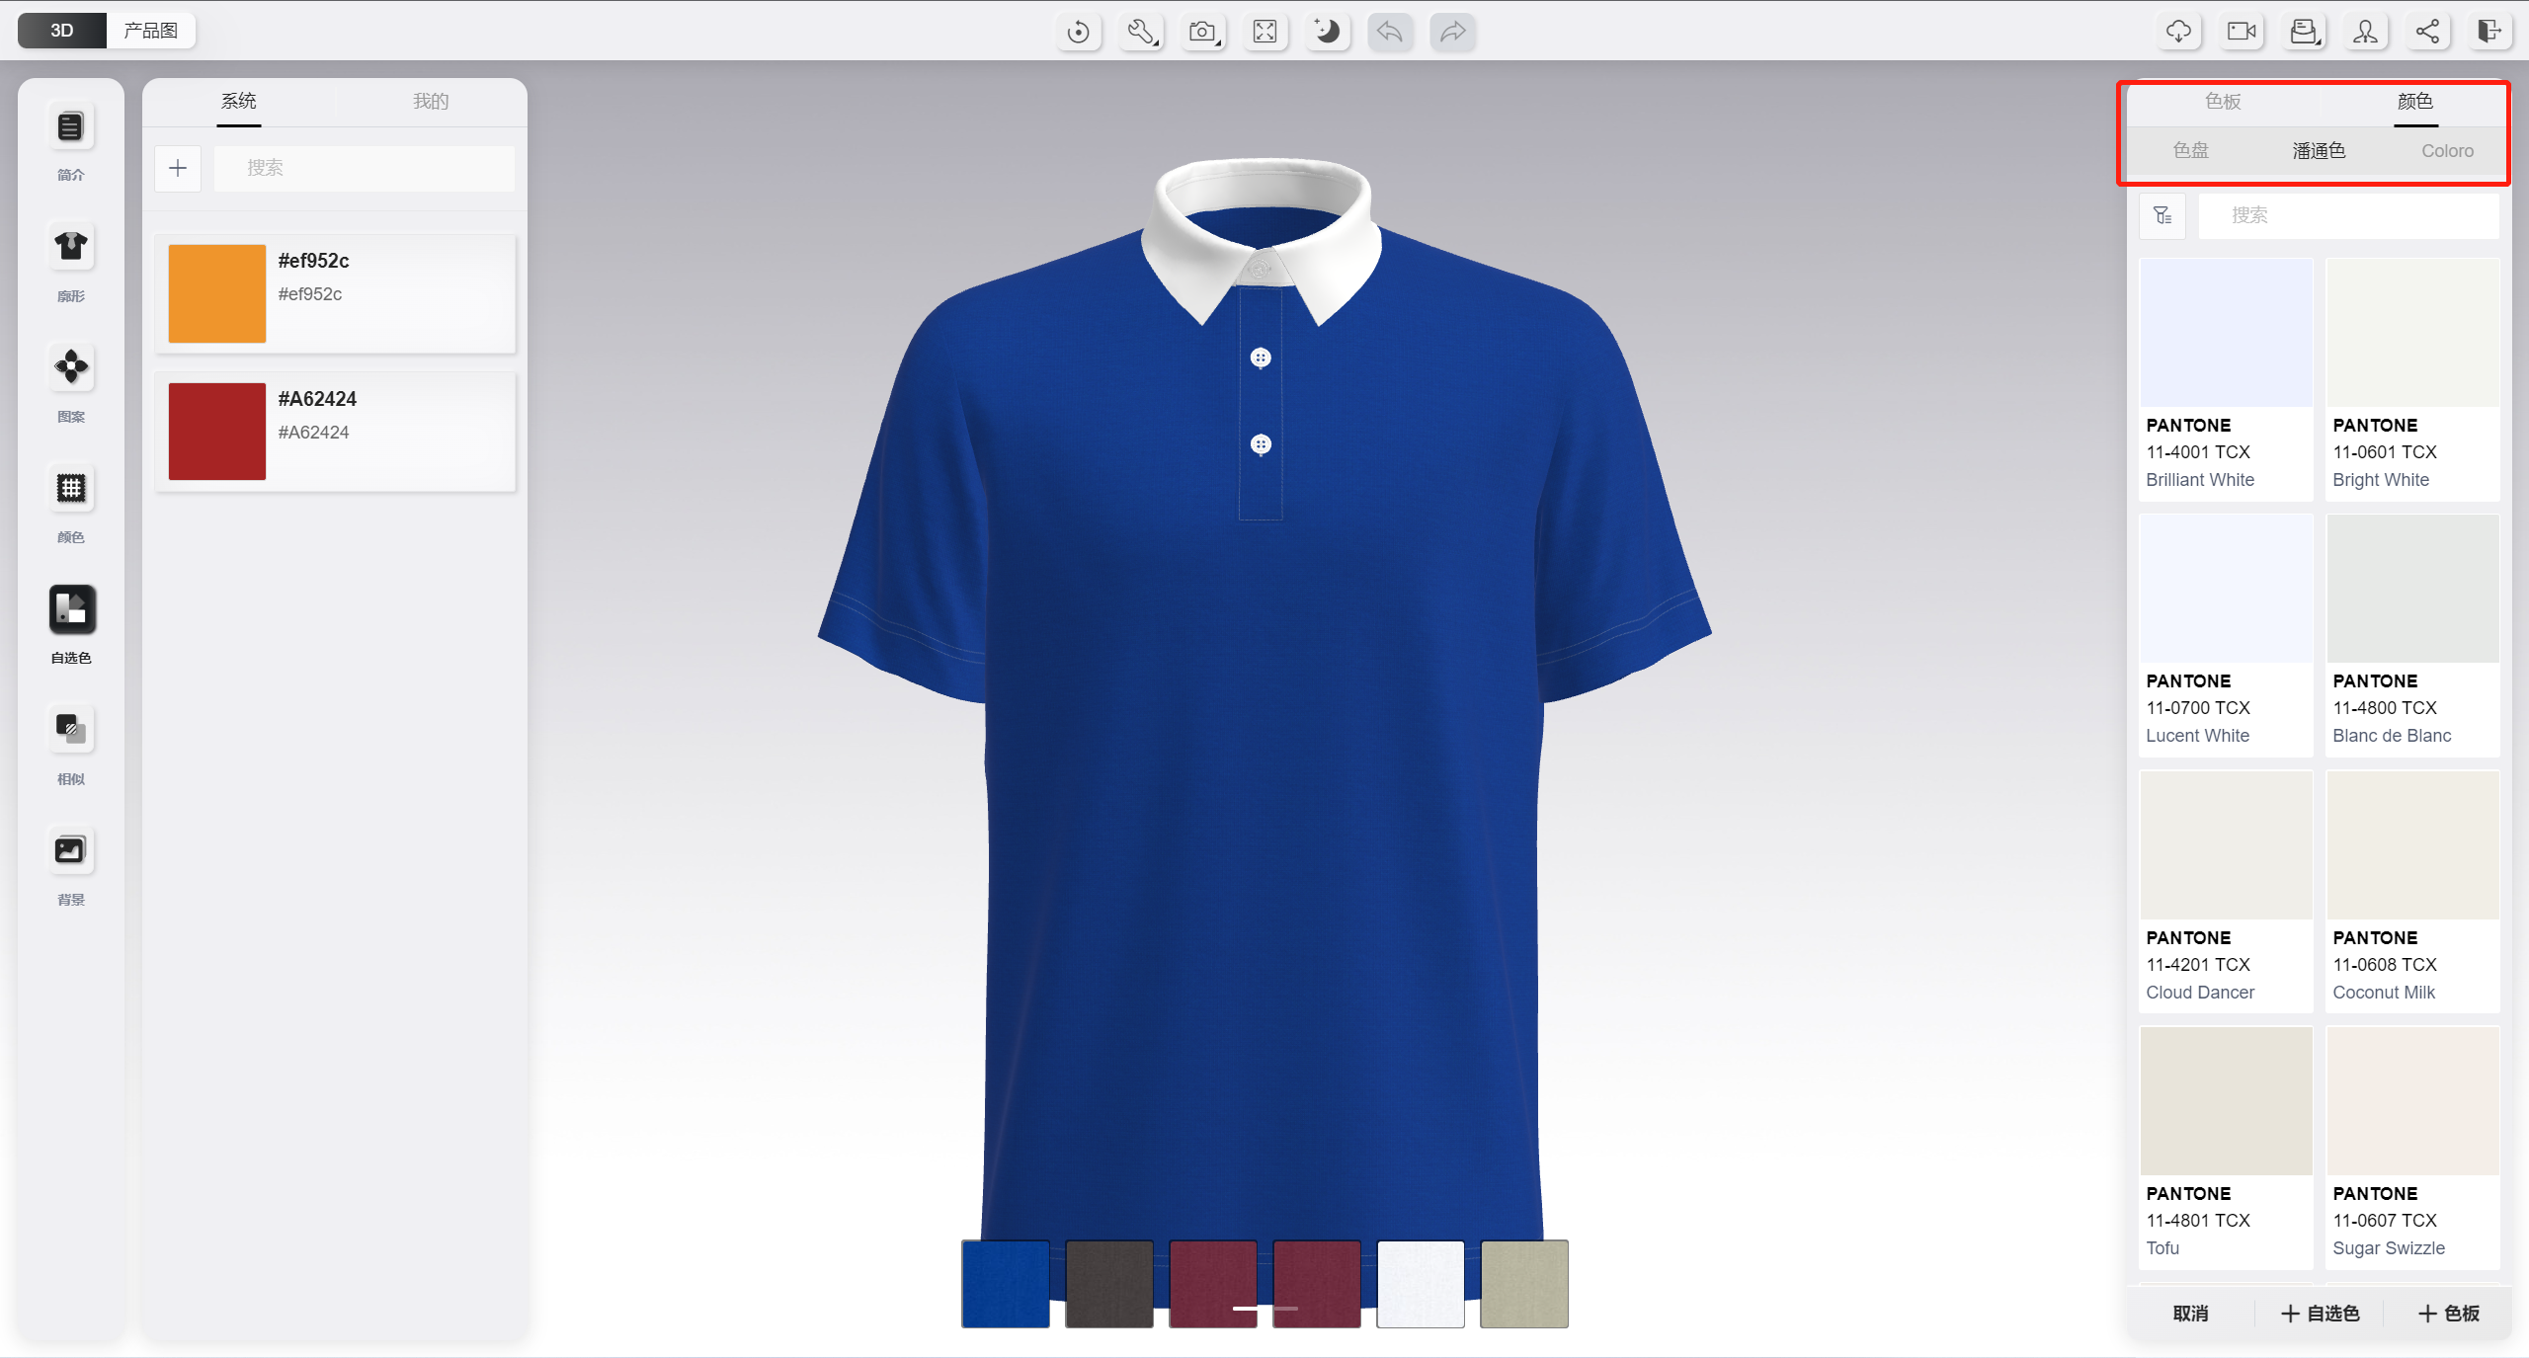The width and height of the screenshot is (2529, 1358).
Task: Open the 图案 pattern sidebar panel
Action: pos(71,367)
